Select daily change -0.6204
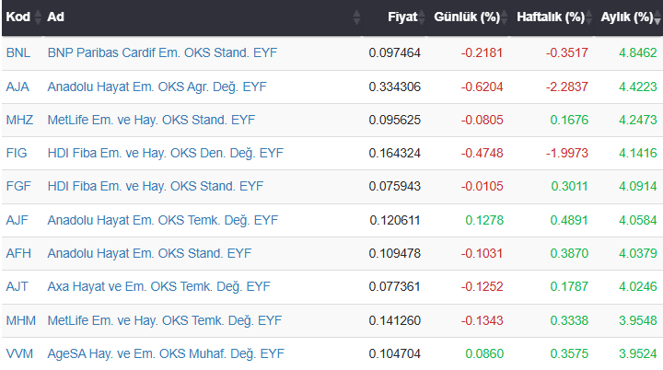663x370 pixels. click(x=482, y=87)
